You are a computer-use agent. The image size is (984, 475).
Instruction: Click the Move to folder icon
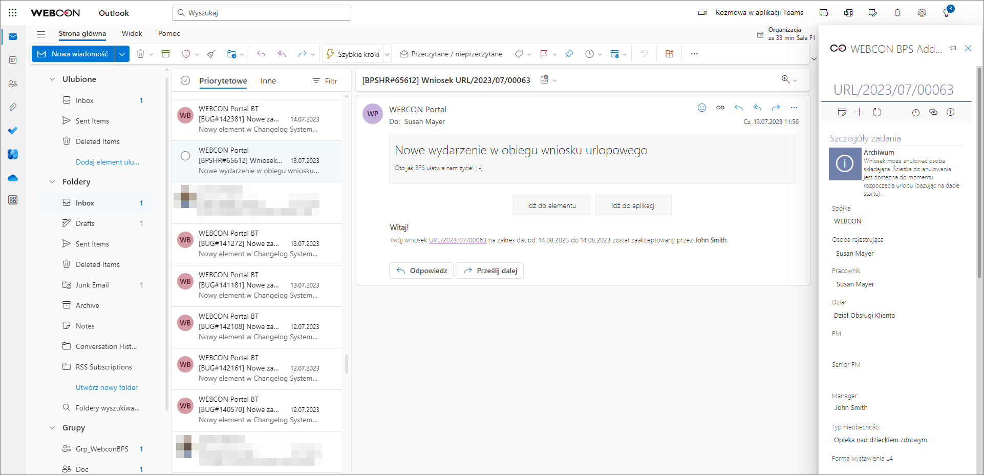click(231, 54)
